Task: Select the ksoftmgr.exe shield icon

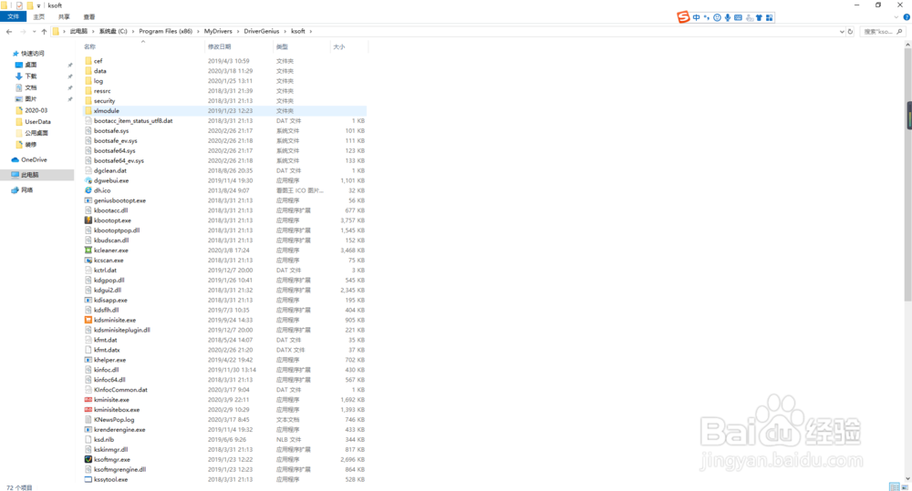Action: [88, 460]
